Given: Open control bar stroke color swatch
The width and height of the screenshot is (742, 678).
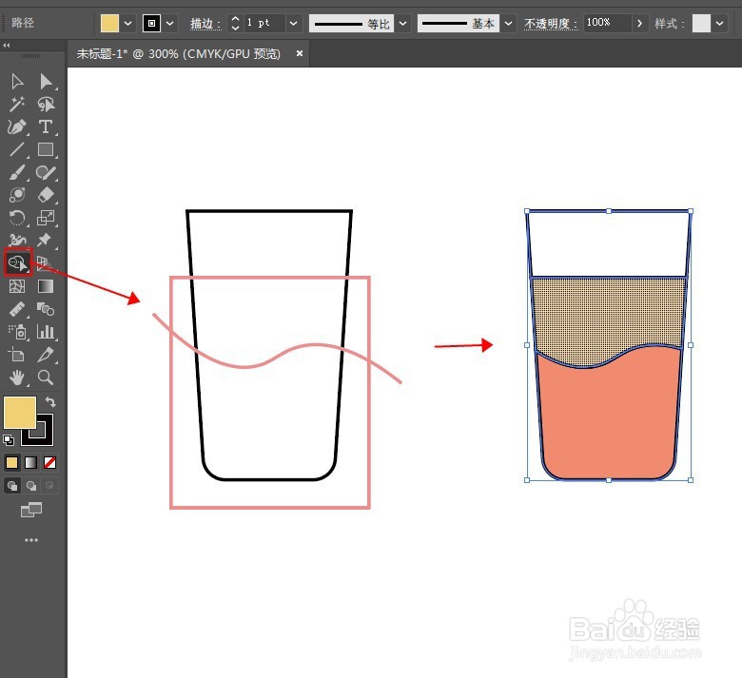Looking at the screenshot, I should (x=151, y=23).
